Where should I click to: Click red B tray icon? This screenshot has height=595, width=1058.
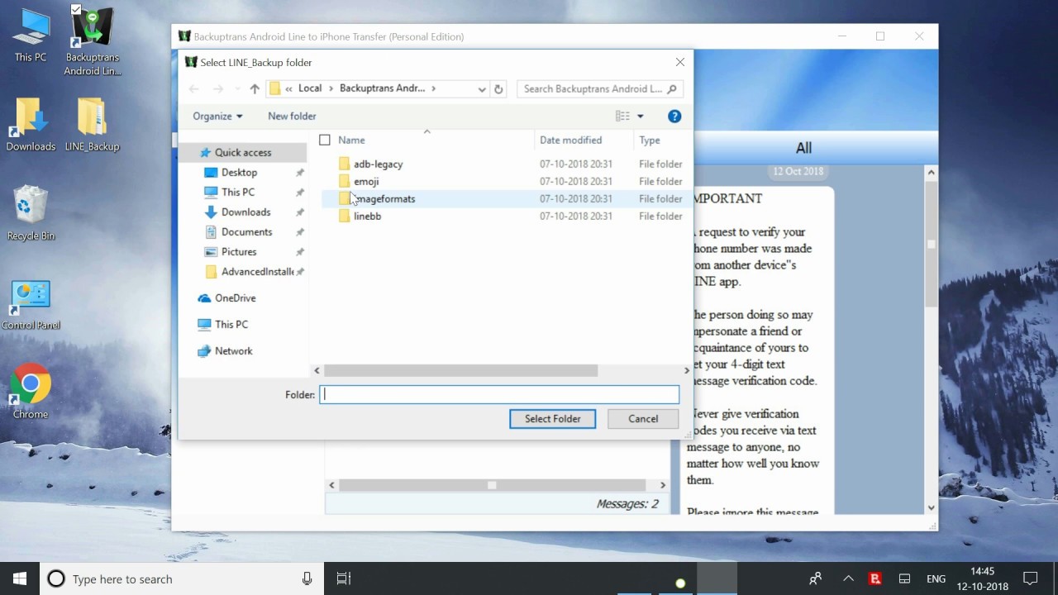click(875, 578)
